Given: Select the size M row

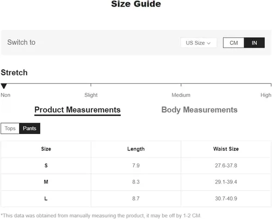Looking at the screenshot, I should pyautogui.click(x=136, y=182).
